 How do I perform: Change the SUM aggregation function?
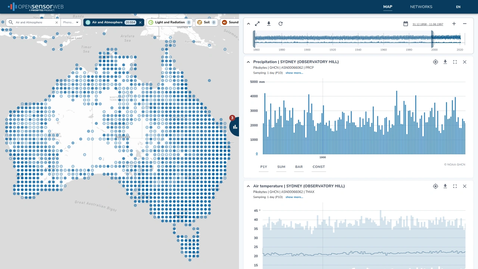click(x=281, y=167)
